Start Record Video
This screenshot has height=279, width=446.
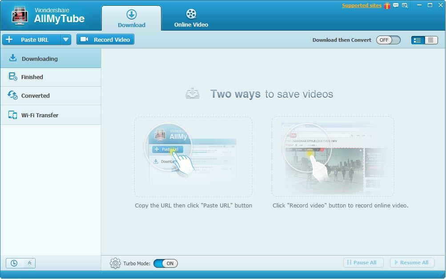click(105, 40)
